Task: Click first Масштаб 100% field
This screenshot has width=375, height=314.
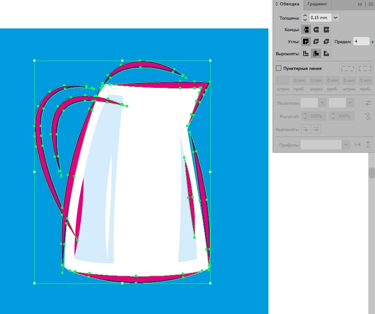Action: point(317,116)
